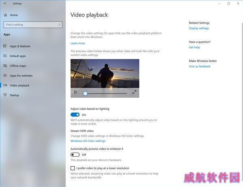Click the Video playback page heading
Viewport: 243px width, 187px height.
pos(89,15)
